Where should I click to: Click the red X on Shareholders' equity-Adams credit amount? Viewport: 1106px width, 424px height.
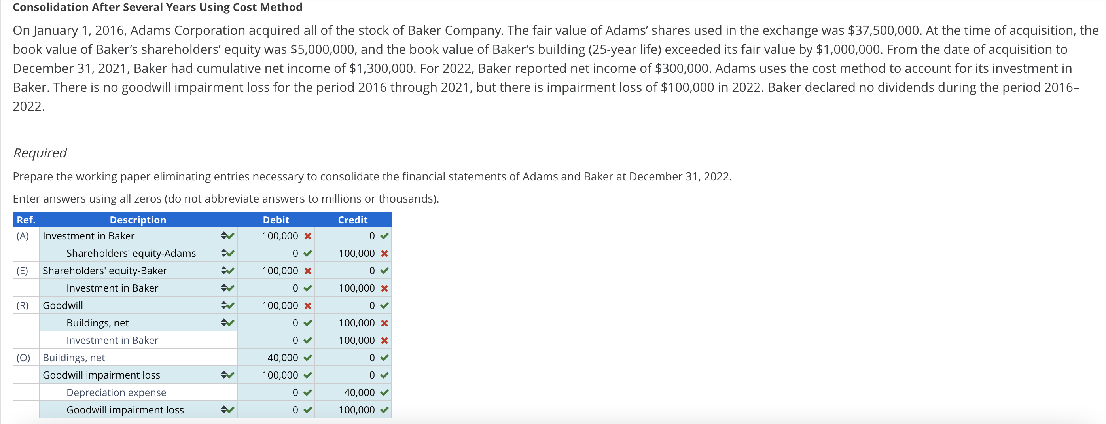click(x=383, y=253)
